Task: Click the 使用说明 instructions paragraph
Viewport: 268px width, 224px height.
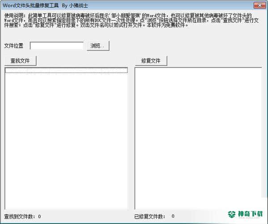Action: (x=131, y=21)
